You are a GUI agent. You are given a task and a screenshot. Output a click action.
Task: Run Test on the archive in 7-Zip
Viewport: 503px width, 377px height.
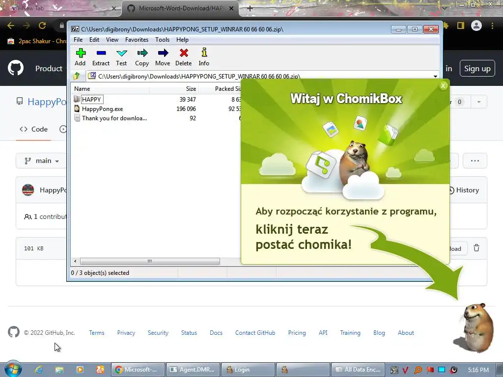coord(121,57)
